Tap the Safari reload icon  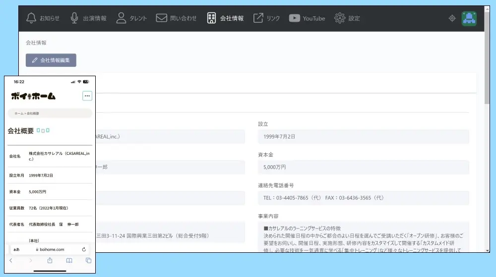(84, 249)
